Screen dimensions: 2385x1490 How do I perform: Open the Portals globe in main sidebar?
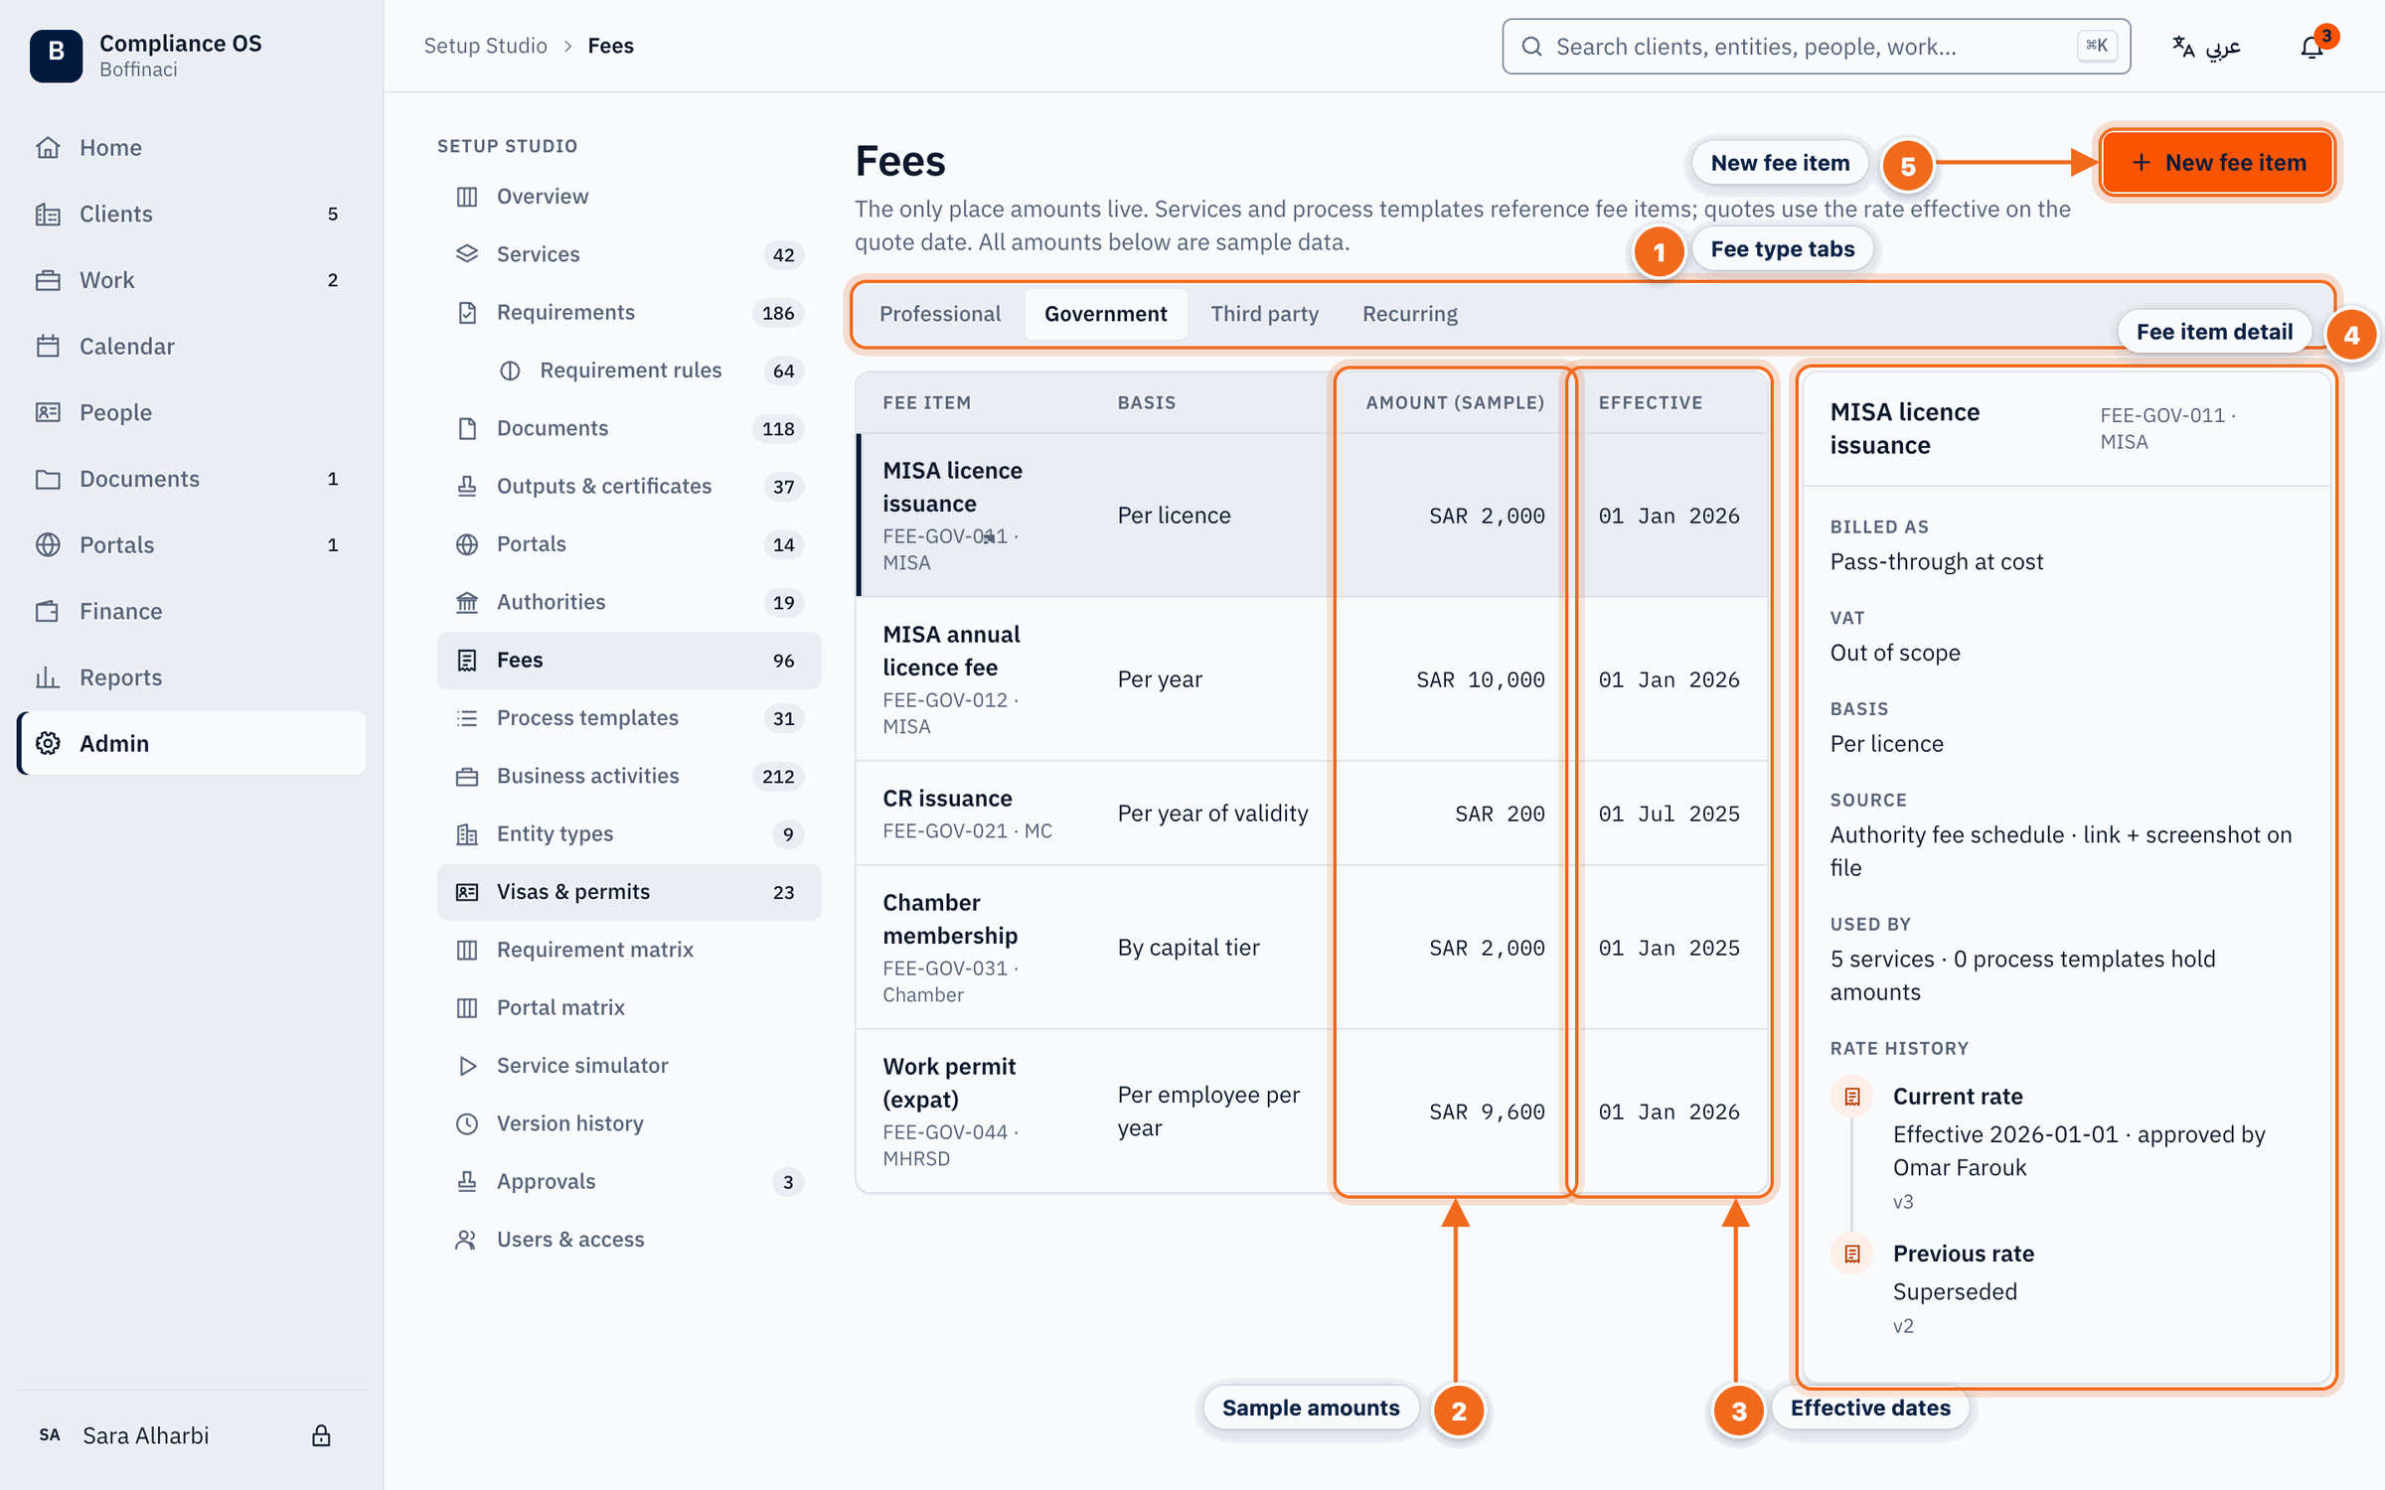(192, 544)
